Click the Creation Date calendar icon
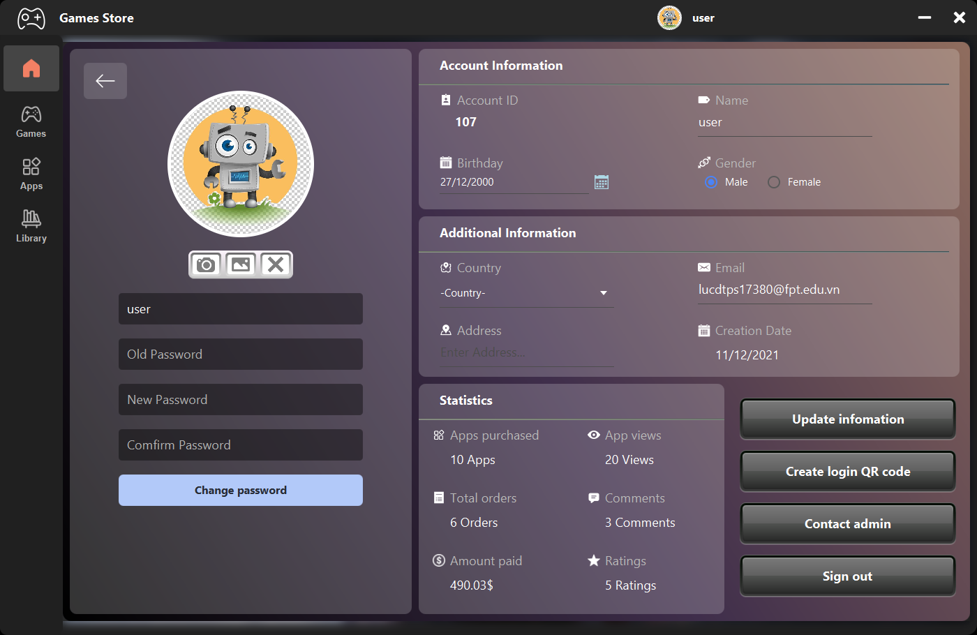 704,330
